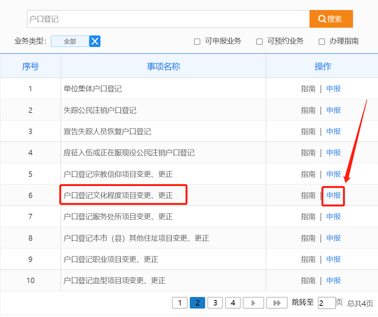
Task: Click 申报 for 户口登记文化程度项目变更、更正
Action: coord(333,196)
